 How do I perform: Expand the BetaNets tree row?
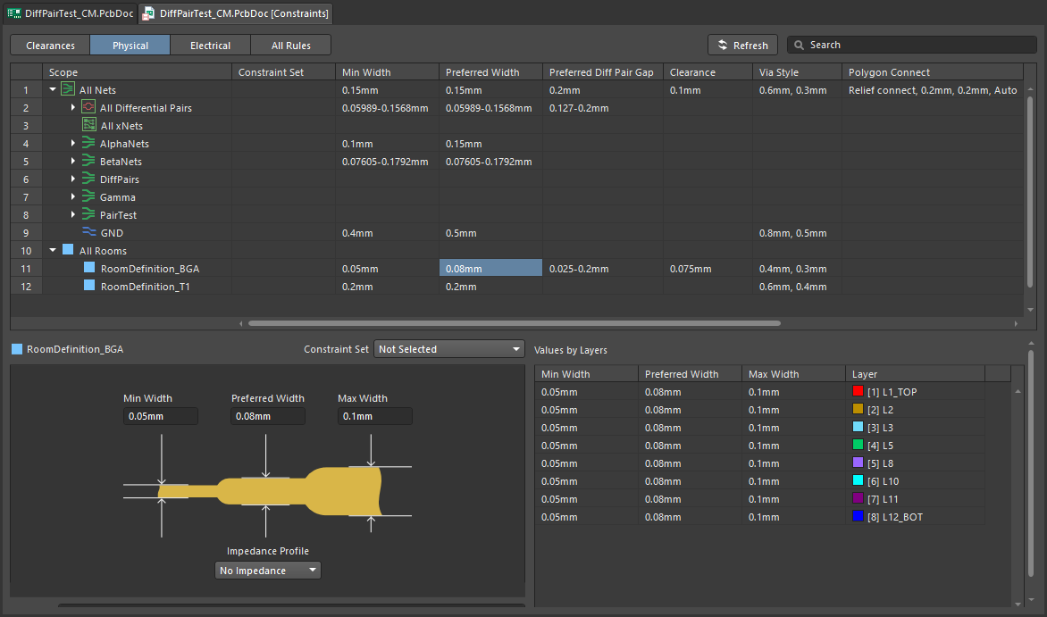click(x=73, y=162)
